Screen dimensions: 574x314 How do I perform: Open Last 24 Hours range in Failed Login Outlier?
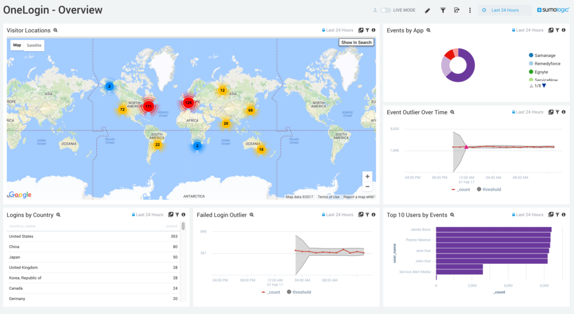(x=337, y=215)
